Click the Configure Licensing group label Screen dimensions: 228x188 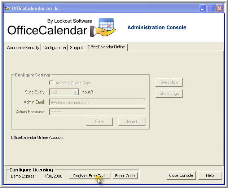tap(31, 170)
